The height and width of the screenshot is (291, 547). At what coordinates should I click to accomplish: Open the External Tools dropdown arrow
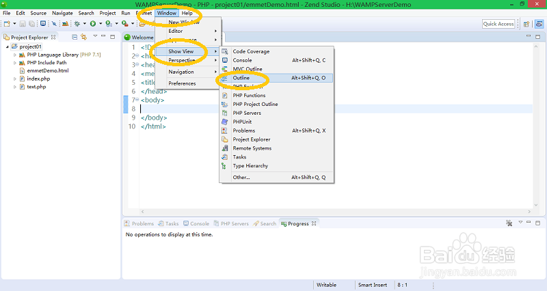[x=133, y=24]
